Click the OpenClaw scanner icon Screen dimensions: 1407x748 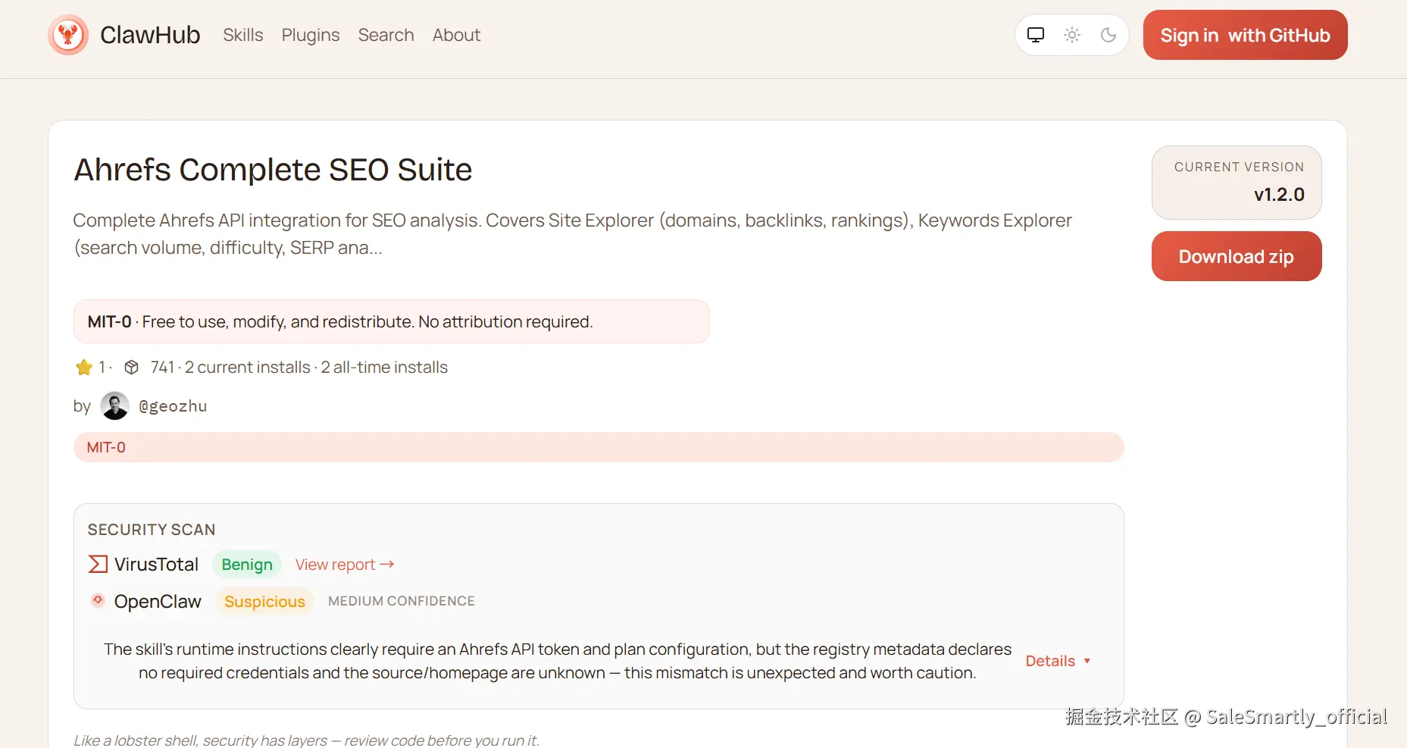point(98,601)
